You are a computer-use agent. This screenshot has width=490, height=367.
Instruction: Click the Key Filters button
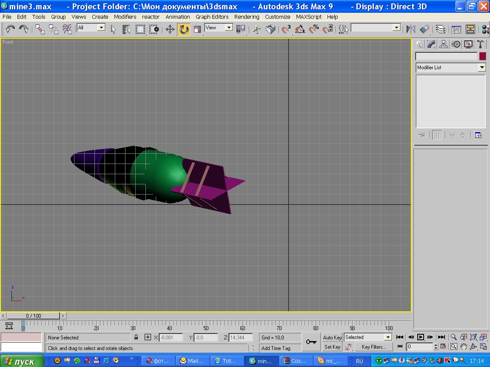[373, 347]
